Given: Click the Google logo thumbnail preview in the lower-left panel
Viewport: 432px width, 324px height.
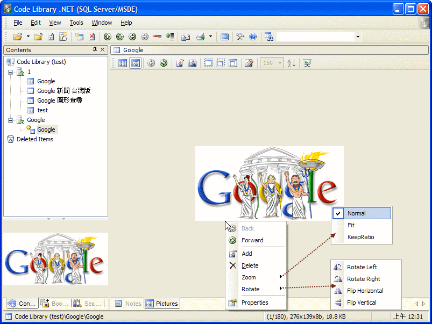Looking at the screenshot, I should pyautogui.click(x=55, y=259).
